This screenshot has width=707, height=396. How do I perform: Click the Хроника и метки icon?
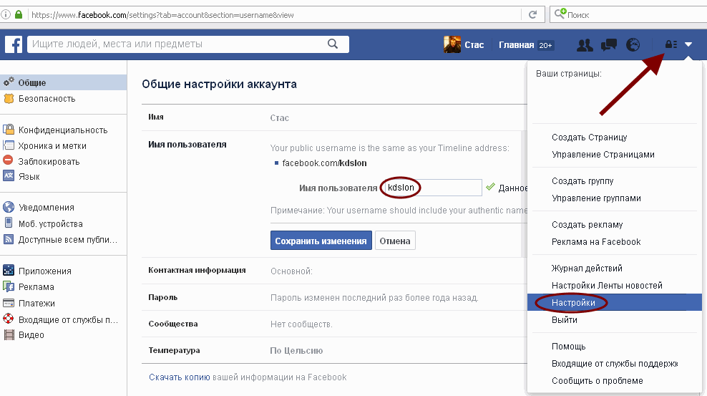pyautogui.click(x=9, y=145)
